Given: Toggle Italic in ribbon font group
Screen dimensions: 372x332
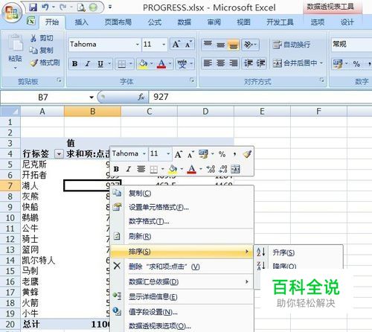Looking at the screenshot, I should click(x=87, y=64).
